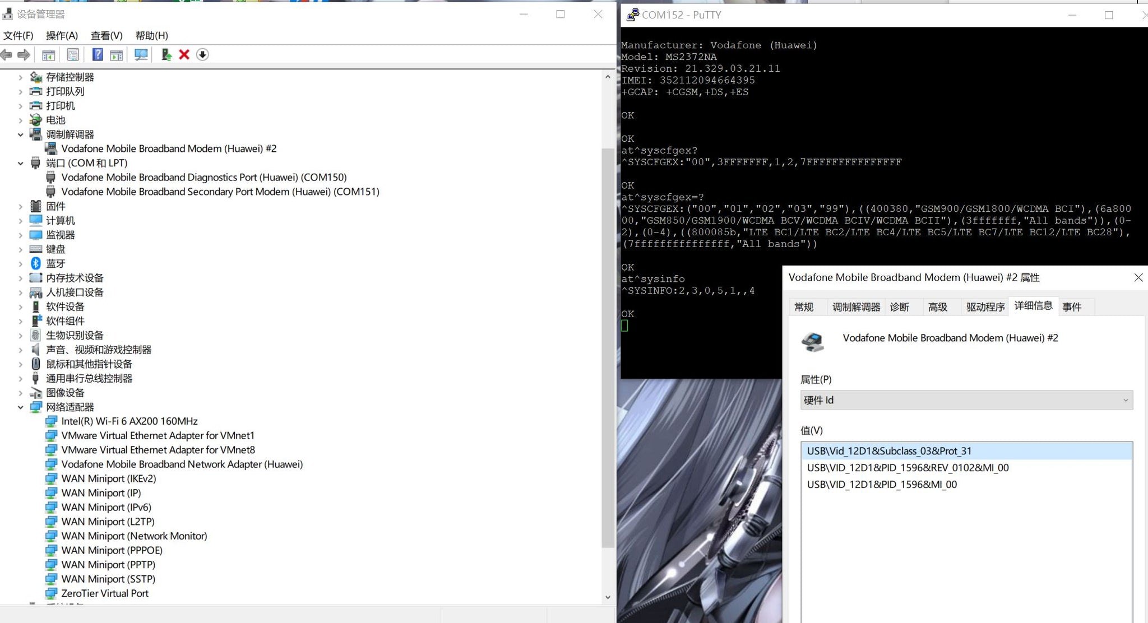This screenshot has width=1148, height=623.
Task: Click the scan for hardware changes monitor icon
Action: [141, 55]
